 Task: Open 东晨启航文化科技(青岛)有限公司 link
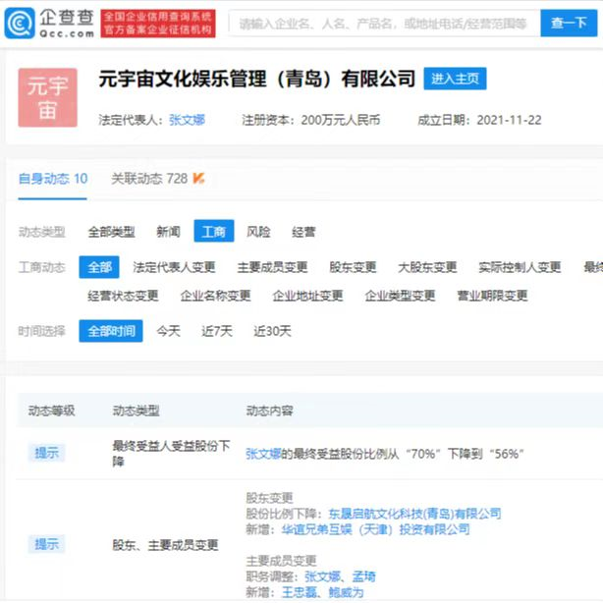[414, 514]
